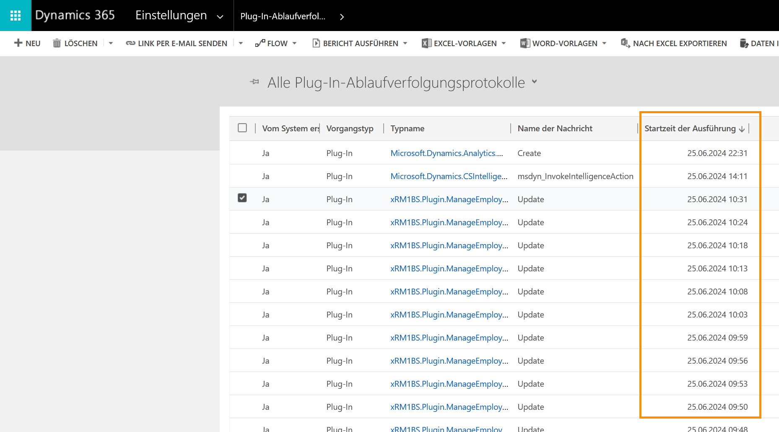The width and height of the screenshot is (779, 432).
Task: Expand the WORD-VORLAGEN dropdown
Action: (x=605, y=43)
